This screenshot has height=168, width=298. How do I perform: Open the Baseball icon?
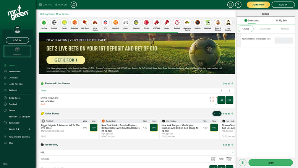tap(177, 23)
